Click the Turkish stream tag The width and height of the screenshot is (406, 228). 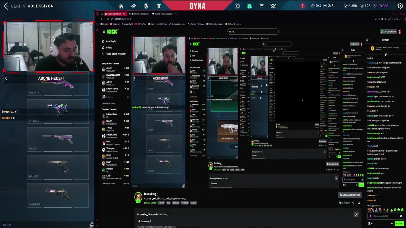click(x=161, y=203)
